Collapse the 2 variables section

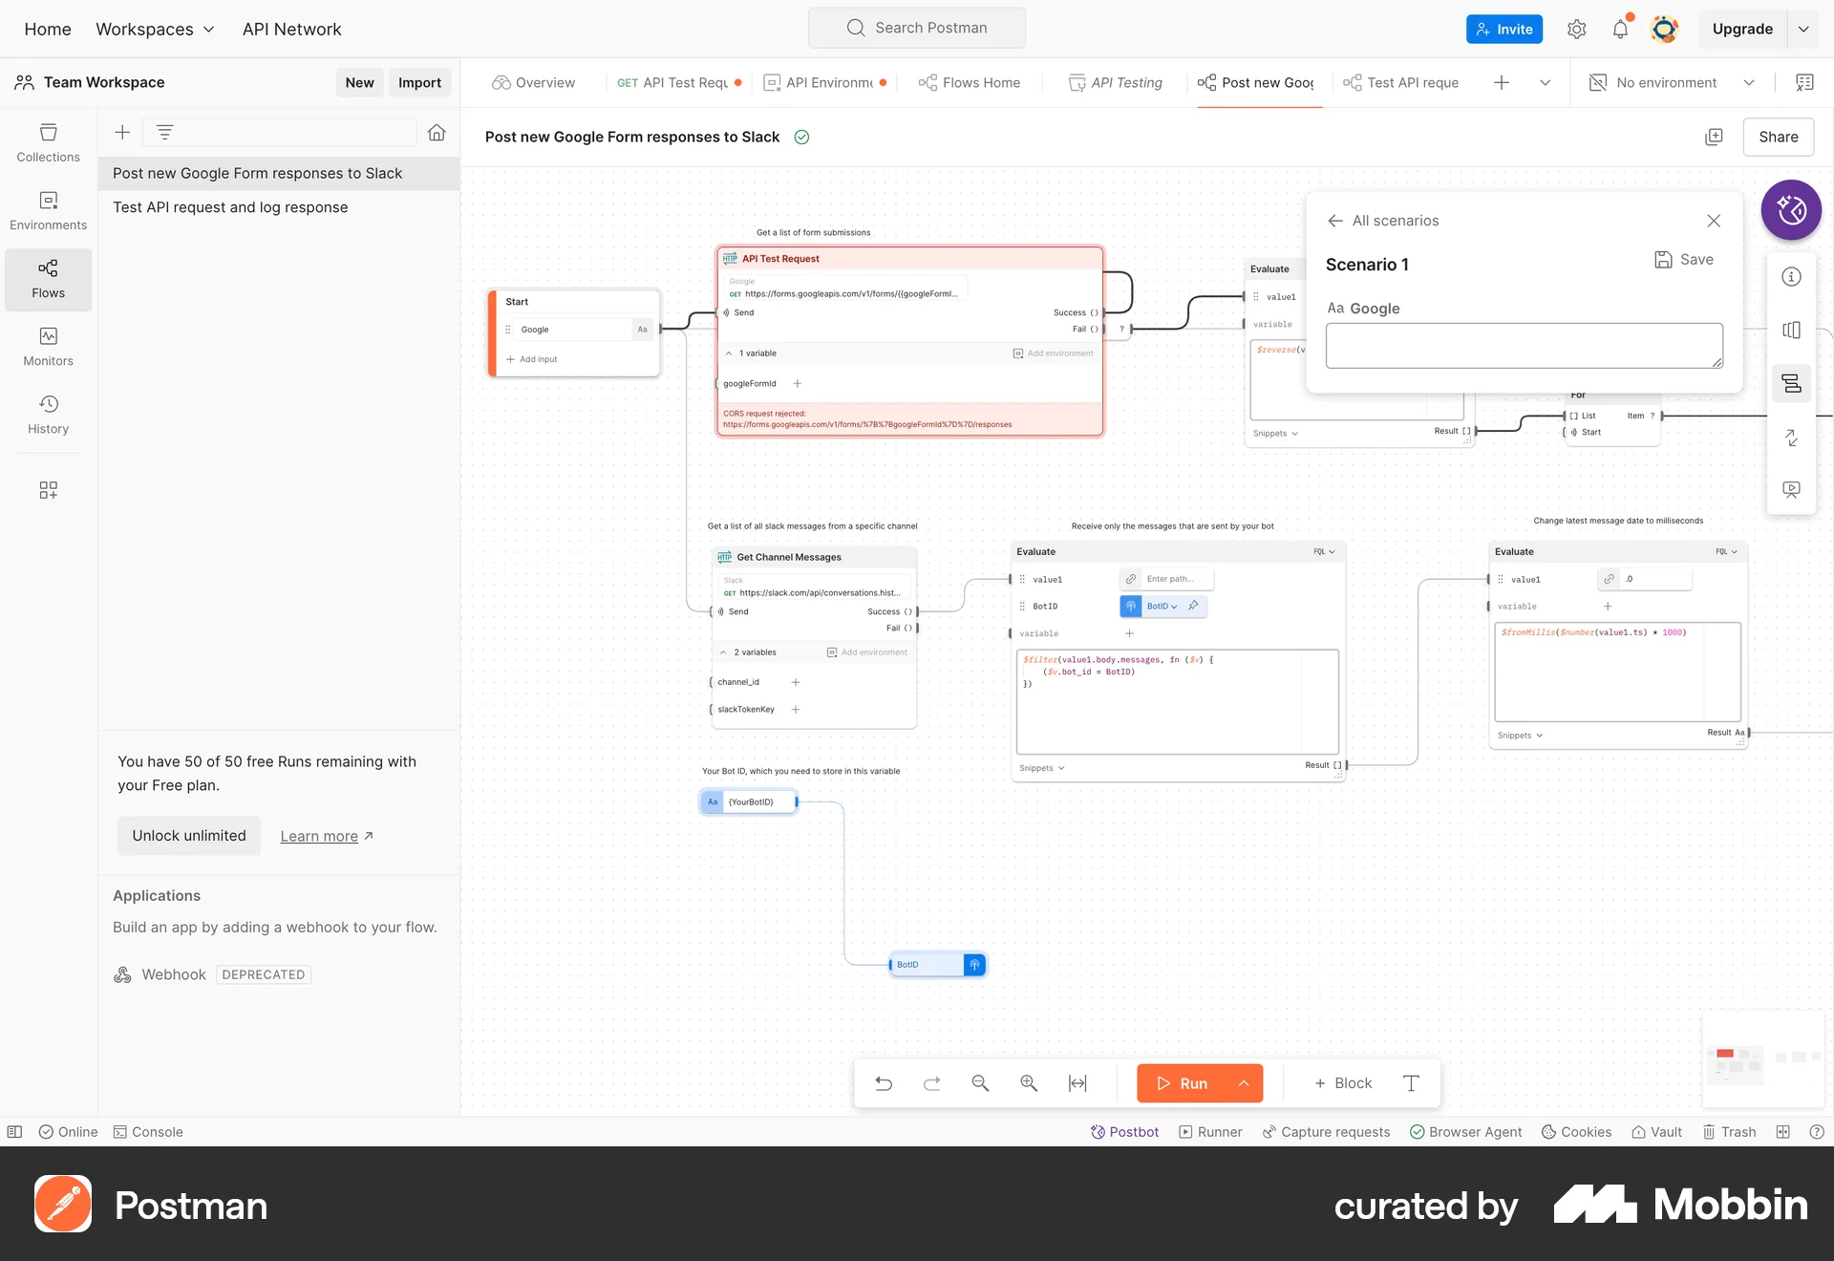(723, 652)
